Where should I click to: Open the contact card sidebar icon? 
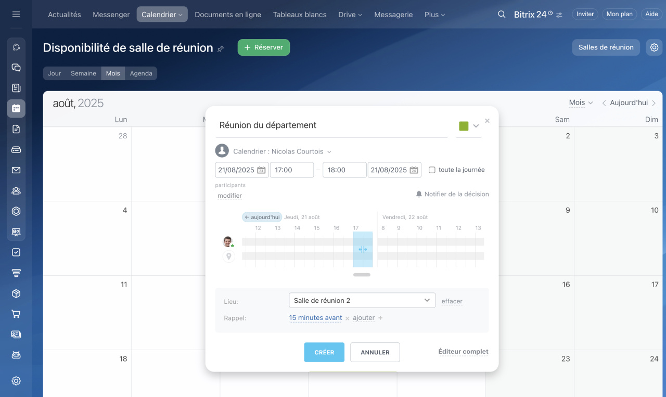[x=16, y=334]
